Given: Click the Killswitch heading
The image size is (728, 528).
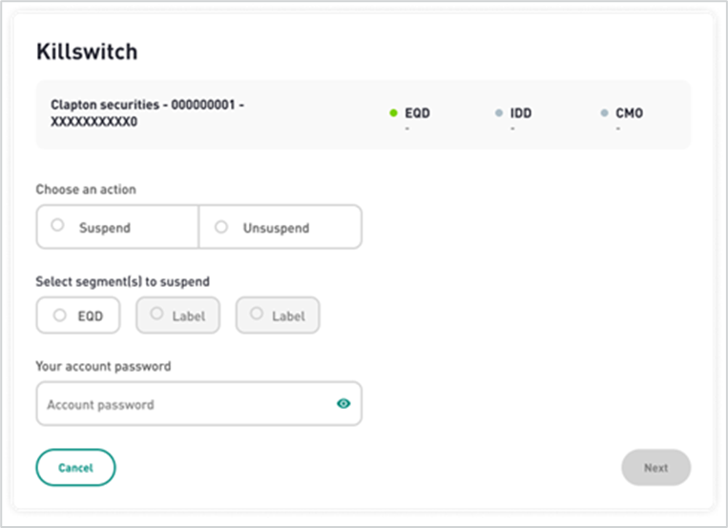Looking at the screenshot, I should coord(87,51).
